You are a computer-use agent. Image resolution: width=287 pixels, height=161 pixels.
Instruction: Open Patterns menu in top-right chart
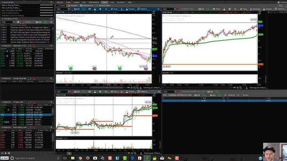coord(280,9)
